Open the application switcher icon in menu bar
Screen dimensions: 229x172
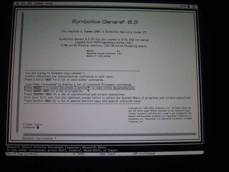pyautogui.click(x=194, y=6)
